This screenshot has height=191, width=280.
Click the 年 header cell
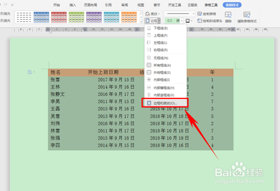point(212,72)
